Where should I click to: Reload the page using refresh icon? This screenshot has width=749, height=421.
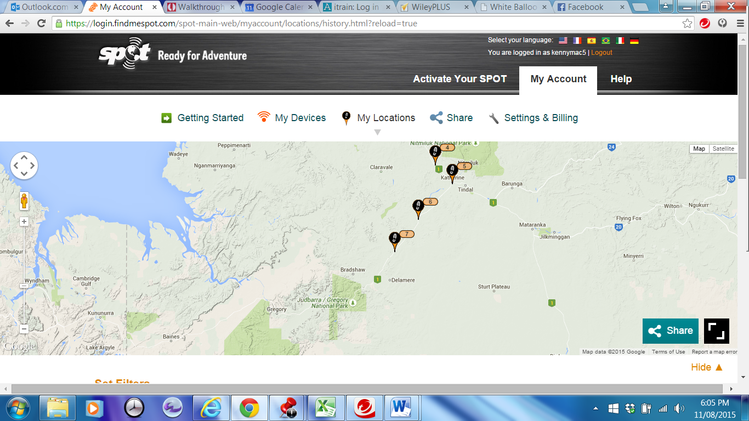[x=41, y=24]
